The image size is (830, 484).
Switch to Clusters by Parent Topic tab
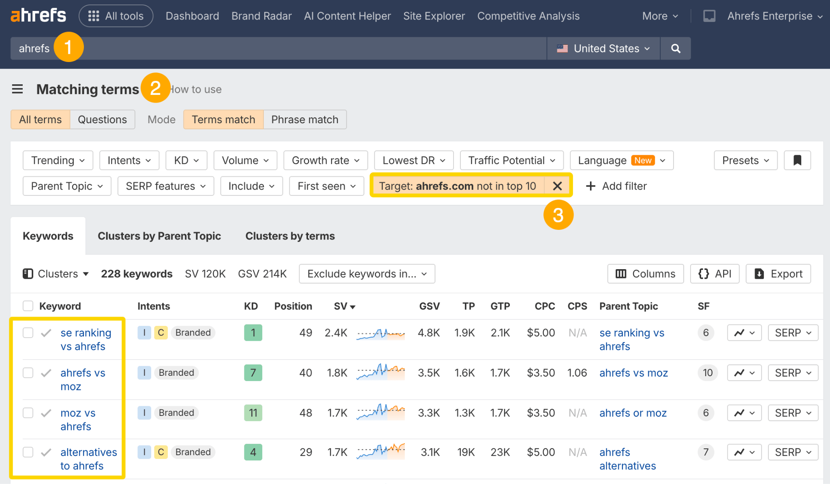(x=159, y=236)
